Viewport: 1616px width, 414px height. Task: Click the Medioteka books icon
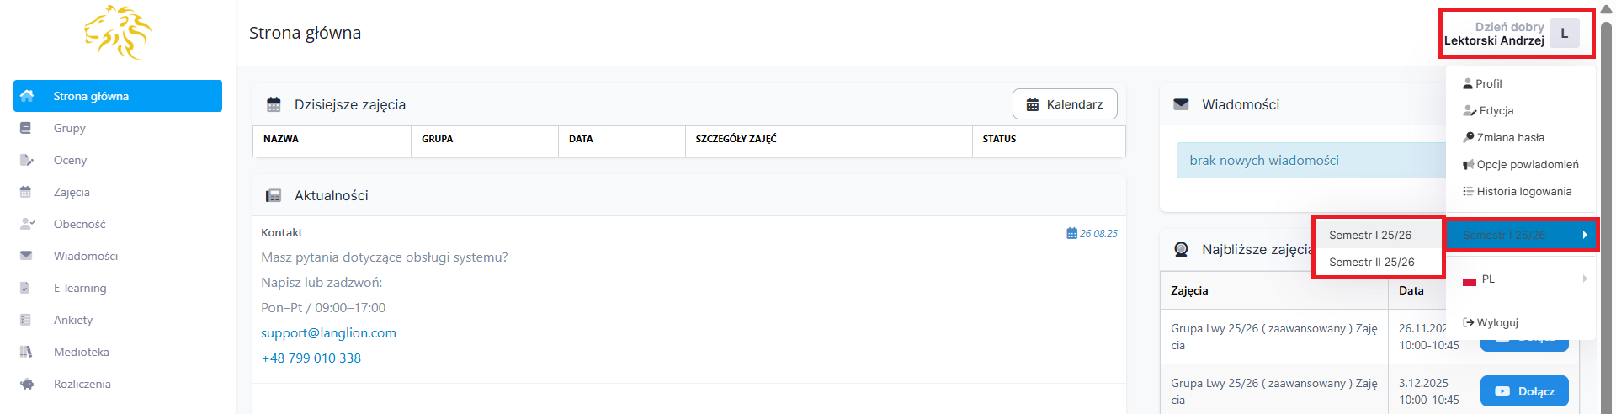tap(26, 352)
